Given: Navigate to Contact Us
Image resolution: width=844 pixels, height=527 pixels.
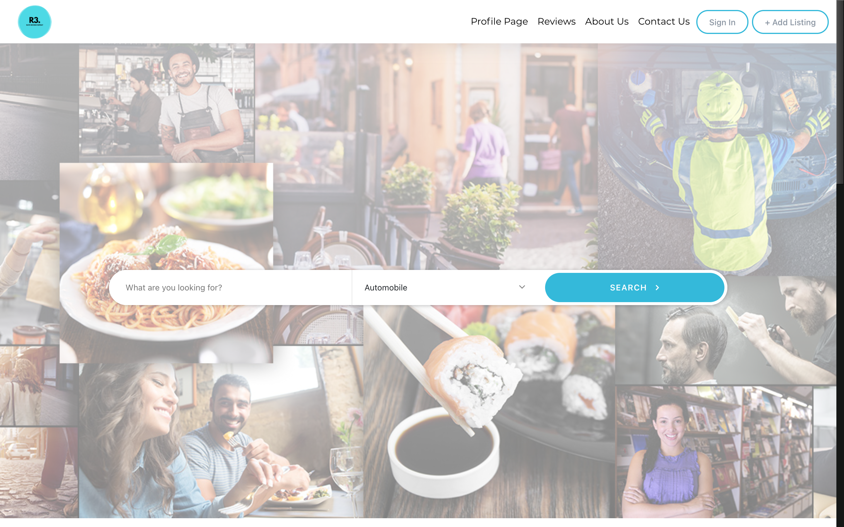Looking at the screenshot, I should pyautogui.click(x=663, y=22).
